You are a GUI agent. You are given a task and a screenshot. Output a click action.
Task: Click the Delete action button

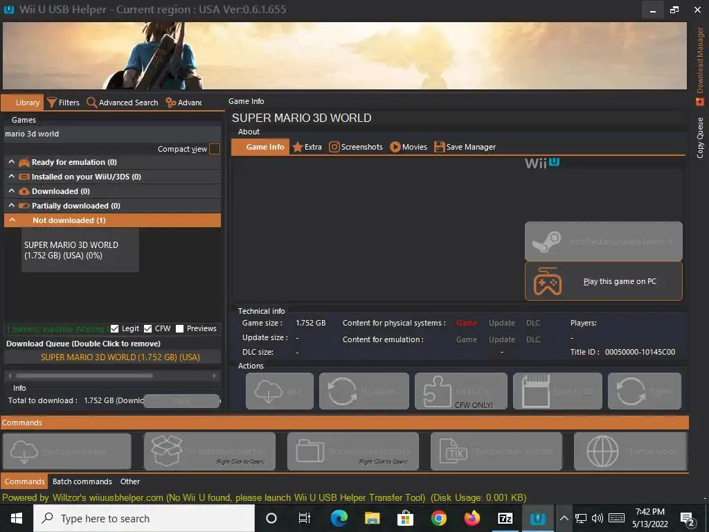click(645, 391)
